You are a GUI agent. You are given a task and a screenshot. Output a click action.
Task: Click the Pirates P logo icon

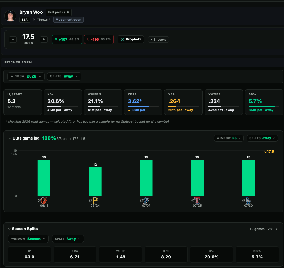tap(95, 200)
